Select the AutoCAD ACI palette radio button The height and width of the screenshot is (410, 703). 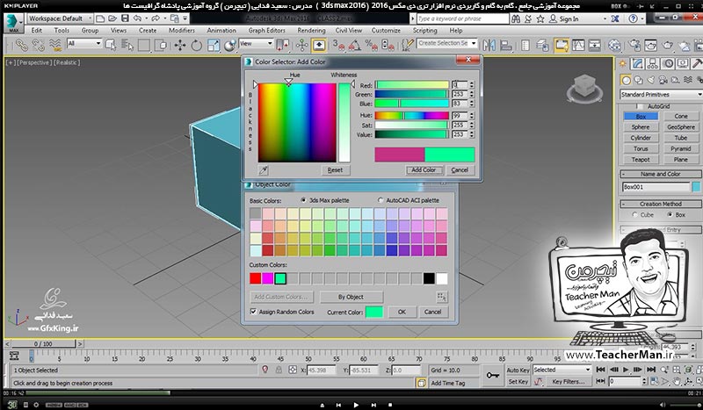(x=380, y=200)
